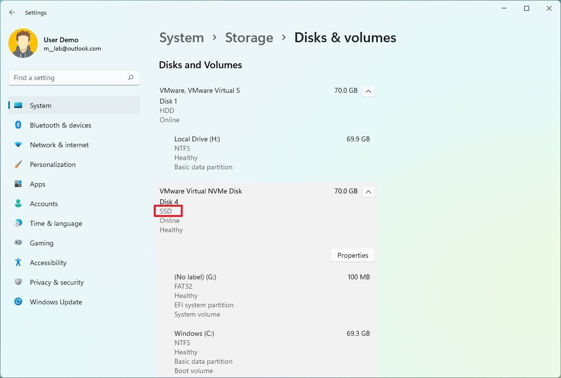Image resolution: width=561 pixels, height=378 pixels.
Task: Select the Local Drive (H:) volume
Action: pyautogui.click(x=197, y=139)
